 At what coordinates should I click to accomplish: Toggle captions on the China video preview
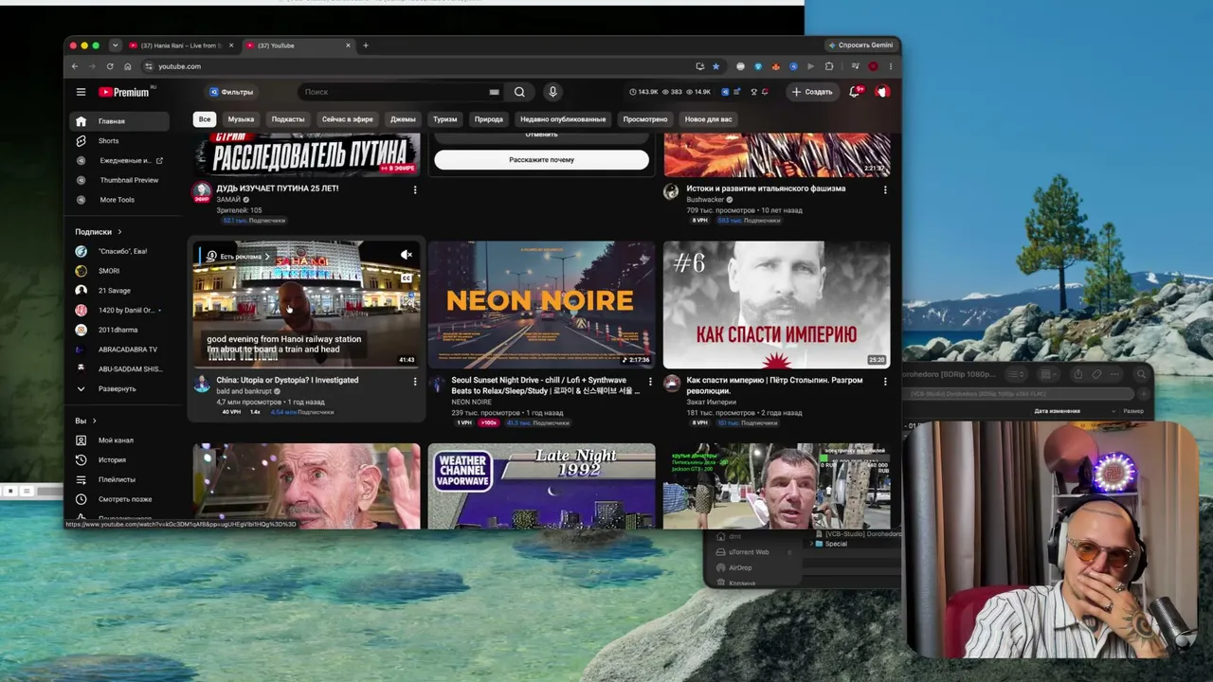coord(407,278)
